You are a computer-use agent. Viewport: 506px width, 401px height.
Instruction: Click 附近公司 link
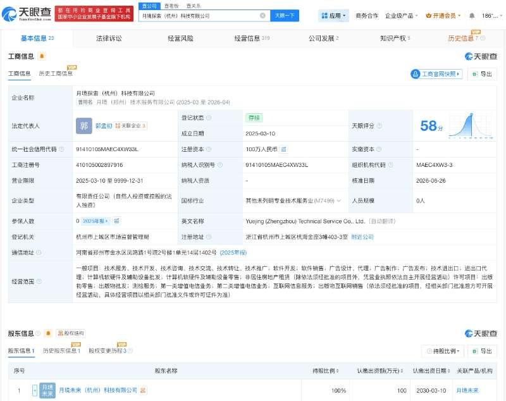point(362,237)
